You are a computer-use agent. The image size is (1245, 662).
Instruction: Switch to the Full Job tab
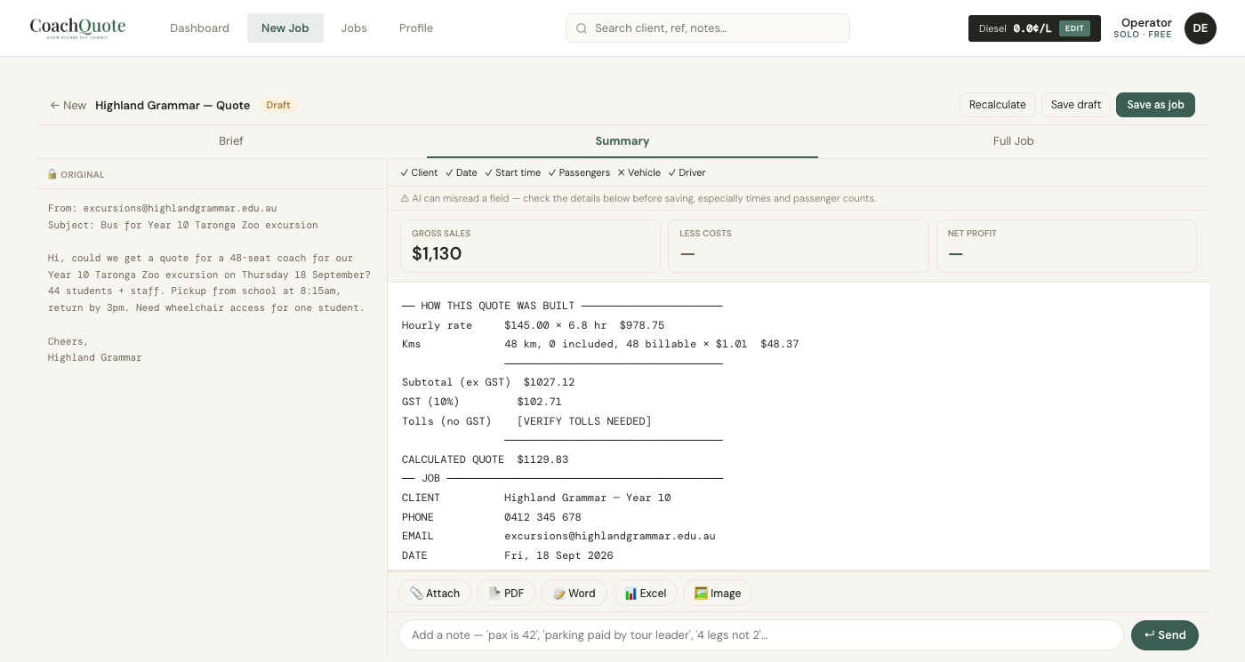[1014, 140]
